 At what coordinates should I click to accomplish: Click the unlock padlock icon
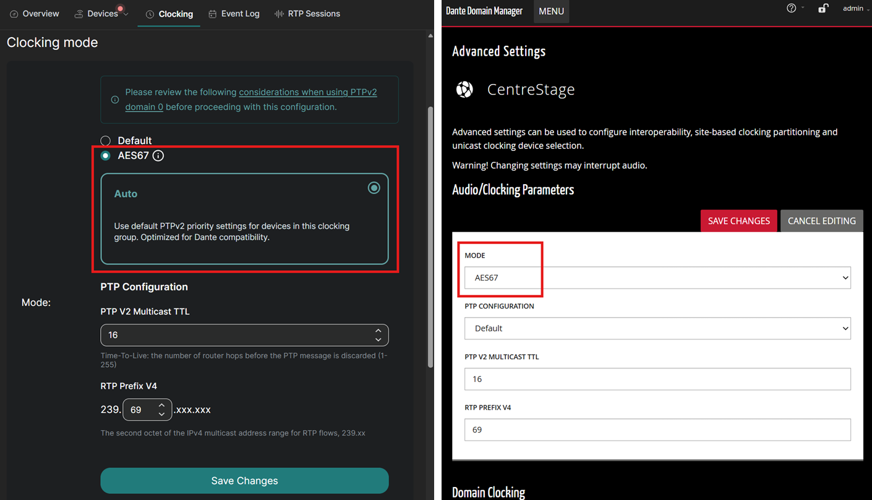(823, 9)
